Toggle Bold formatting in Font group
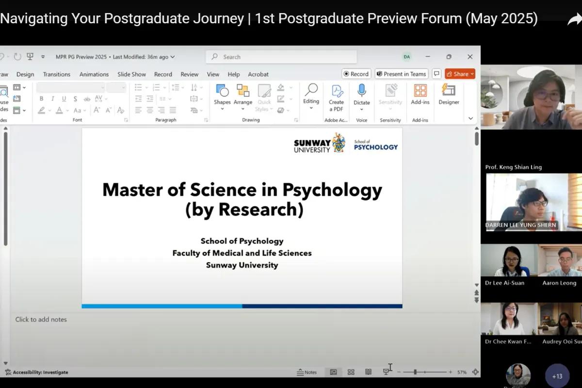The width and height of the screenshot is (582, 388). coord(42,98)
